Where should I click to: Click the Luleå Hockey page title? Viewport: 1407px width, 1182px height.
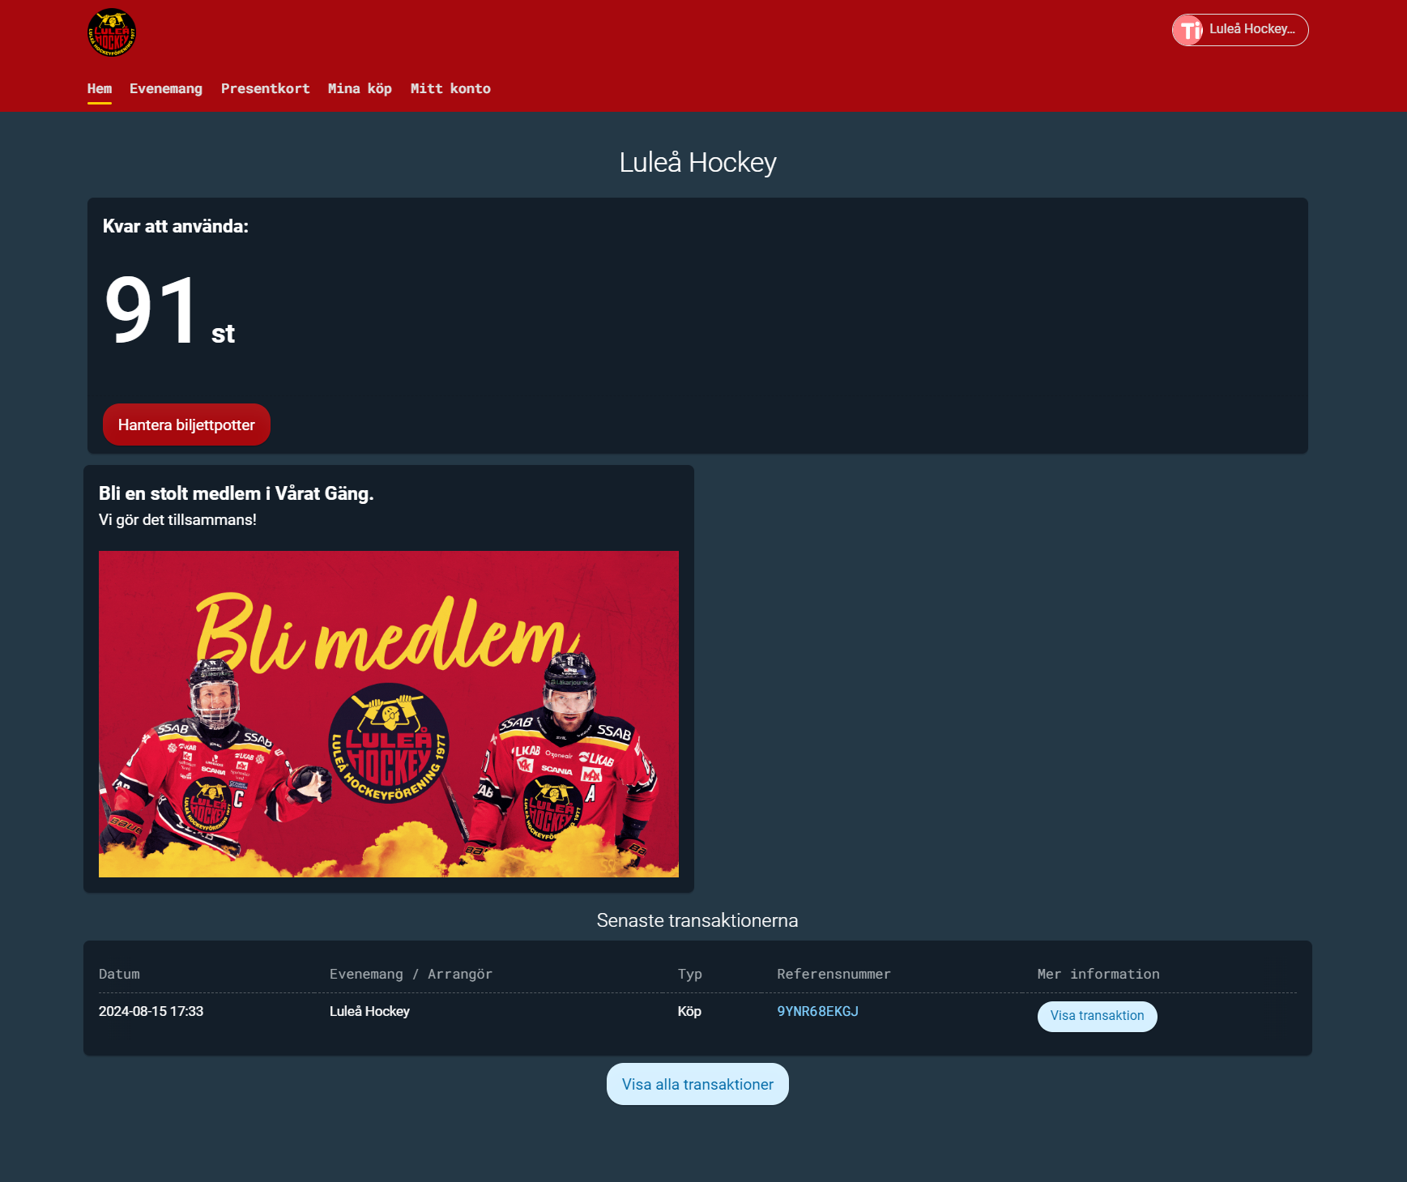[697, 163]
